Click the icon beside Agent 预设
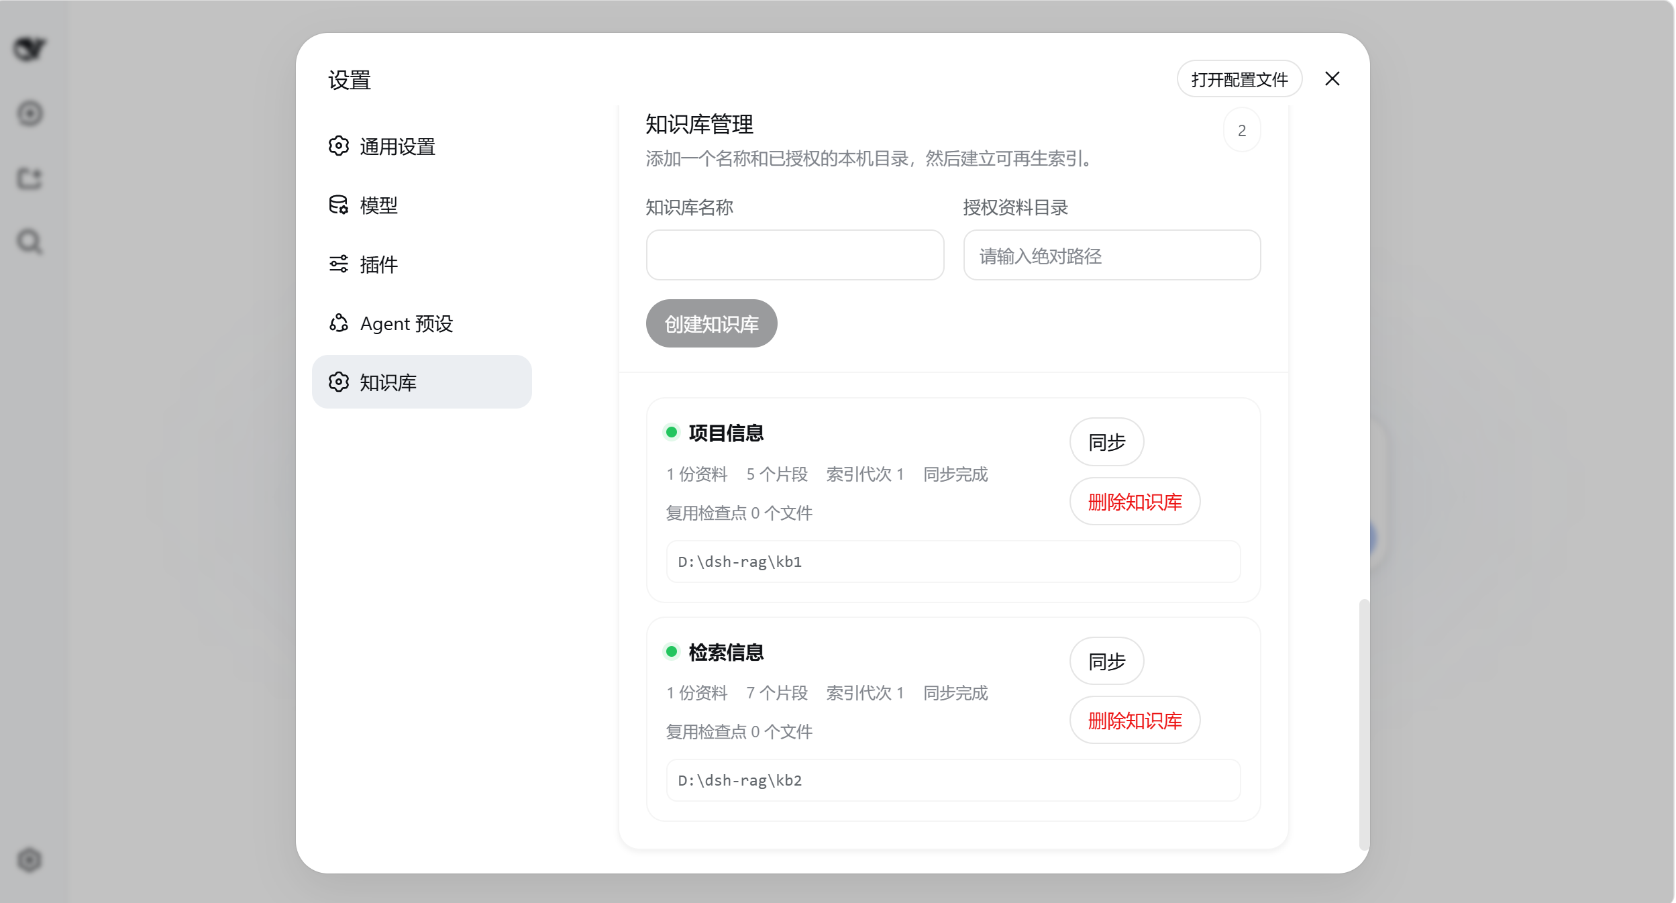The height and width of the screenshot is (903, 1676). tap(339, 323)
